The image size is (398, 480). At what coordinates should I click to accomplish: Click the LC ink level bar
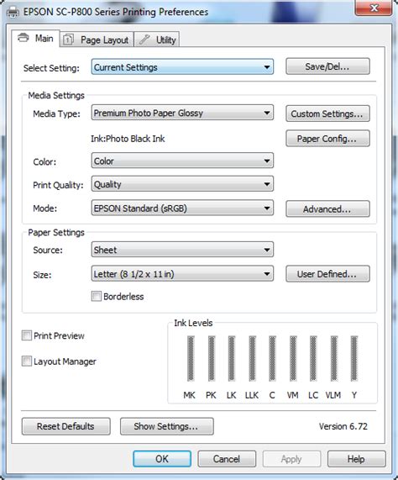point(313,358)
